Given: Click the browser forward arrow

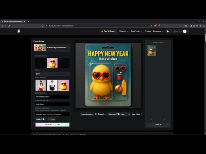Looking at the screenshot, I should pos(6,26).
